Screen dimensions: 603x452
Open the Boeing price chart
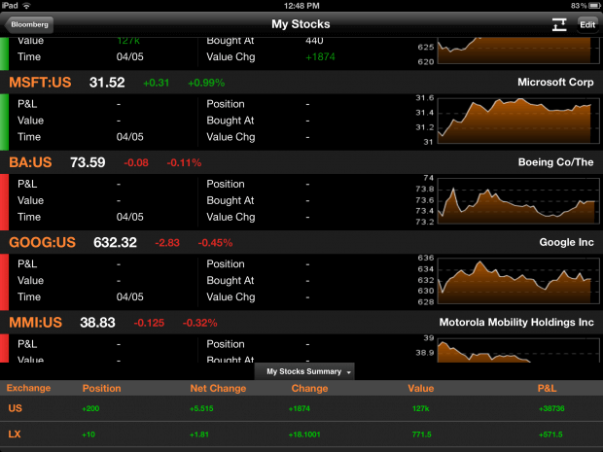[518, 200]
